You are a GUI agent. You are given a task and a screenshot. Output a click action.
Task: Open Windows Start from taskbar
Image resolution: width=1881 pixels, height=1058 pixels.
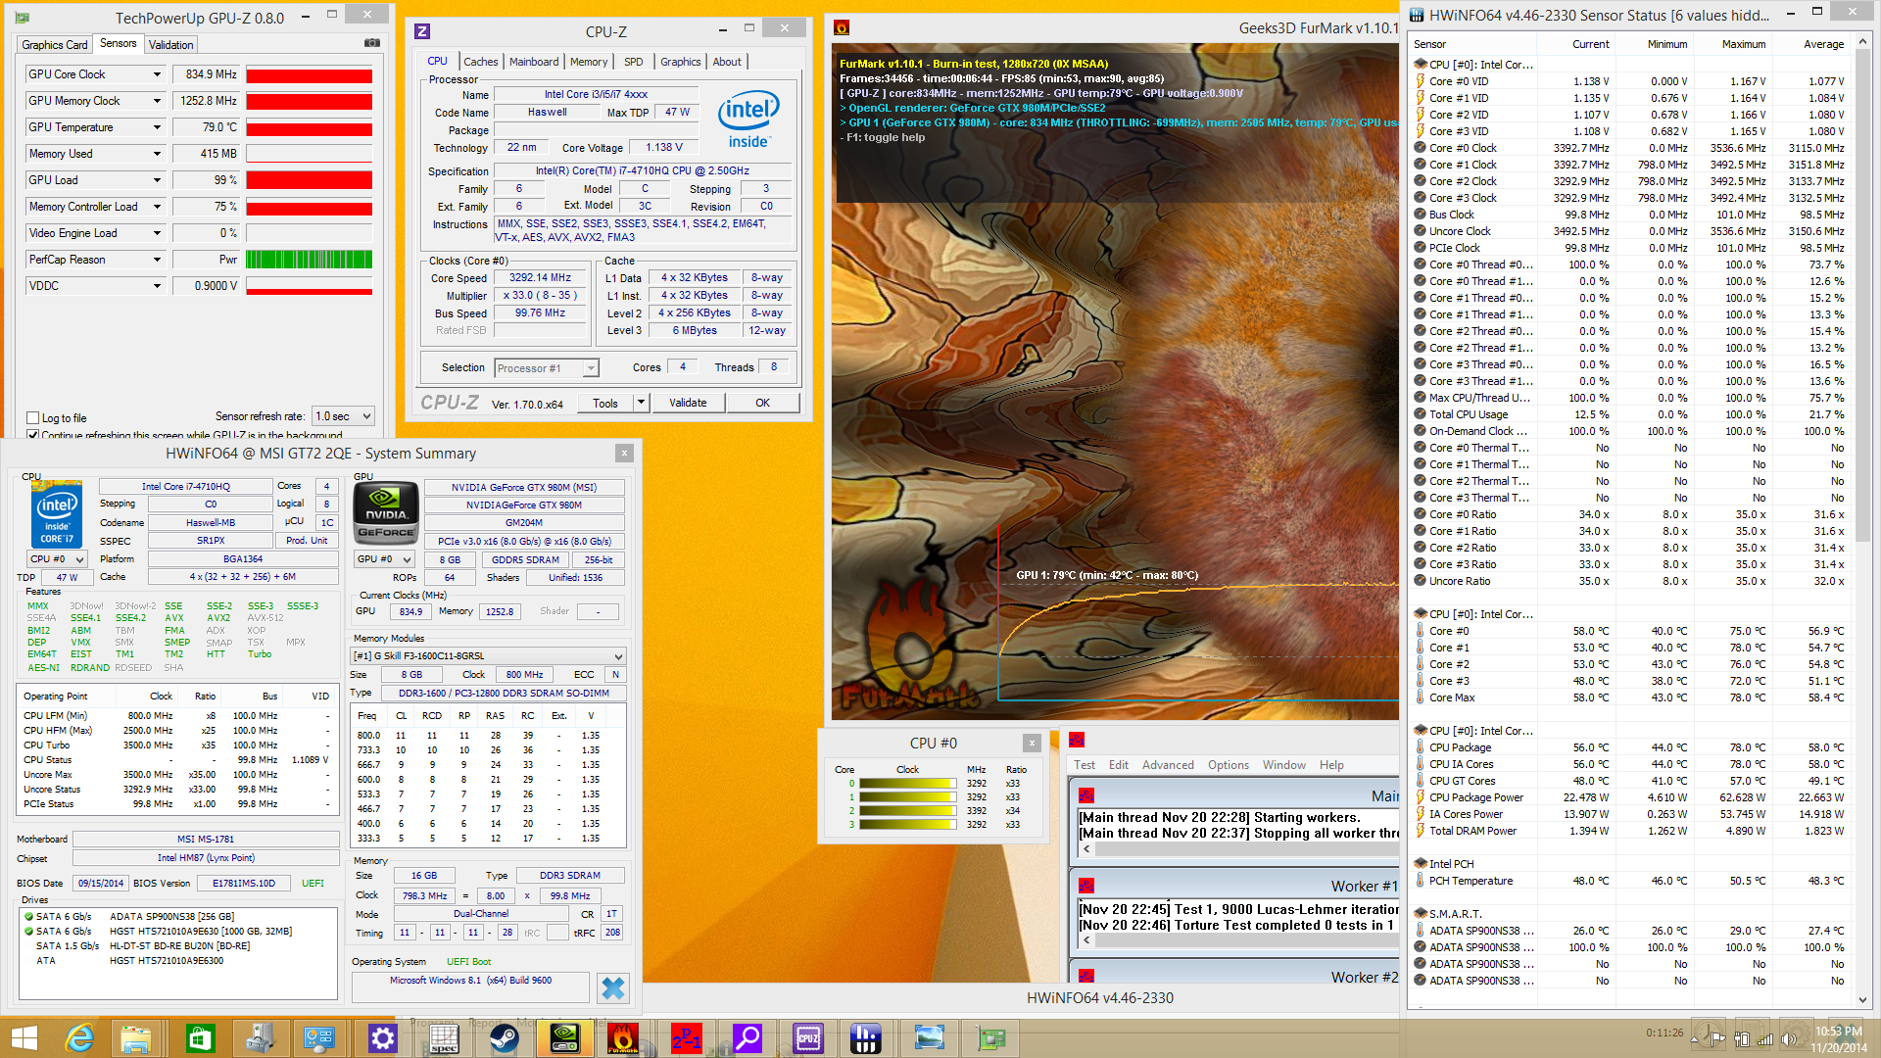pos(24,1038)
